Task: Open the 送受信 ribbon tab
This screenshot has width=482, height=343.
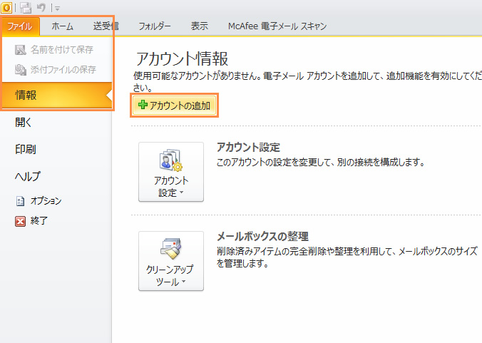Action: (x=106, y=26)
